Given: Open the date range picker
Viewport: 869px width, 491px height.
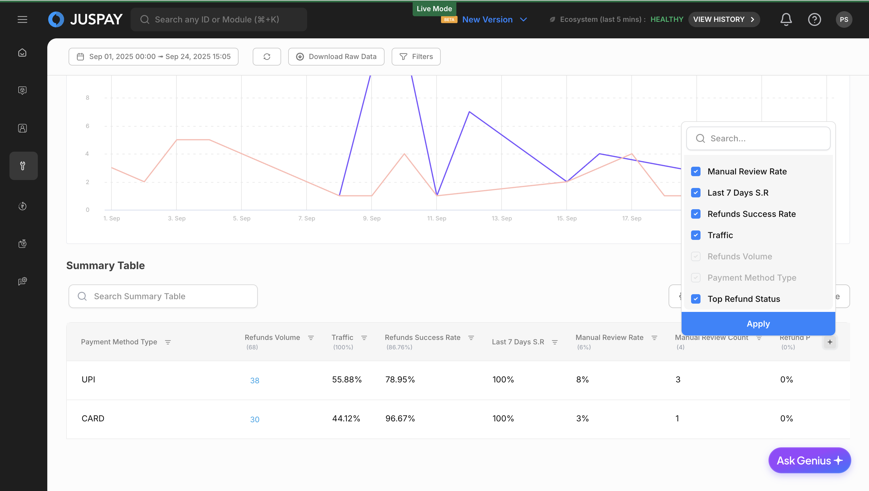Looking at the screenshot, I should 154,57.
